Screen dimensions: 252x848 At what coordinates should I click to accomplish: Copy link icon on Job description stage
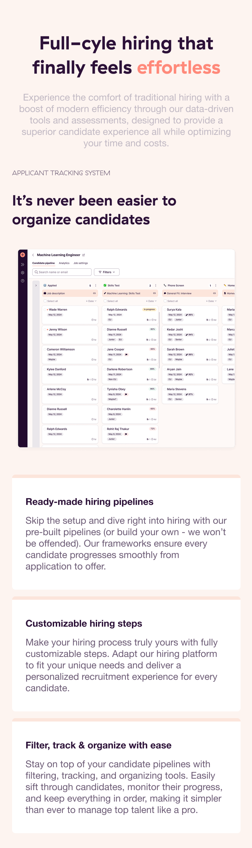click(94, 293)
